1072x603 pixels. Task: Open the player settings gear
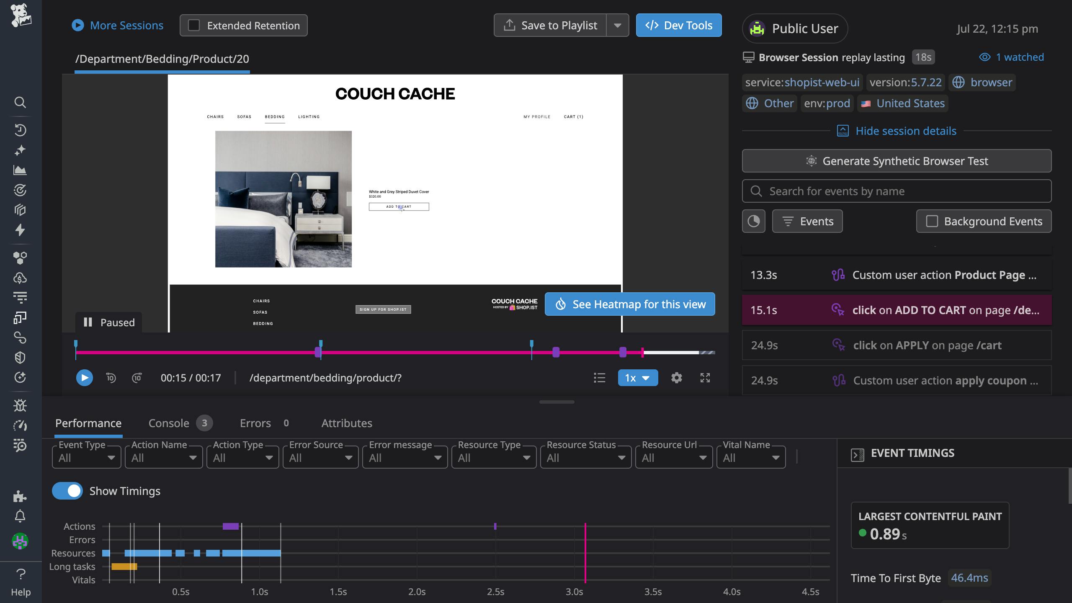pyautogui.click(x=677, y=377)
